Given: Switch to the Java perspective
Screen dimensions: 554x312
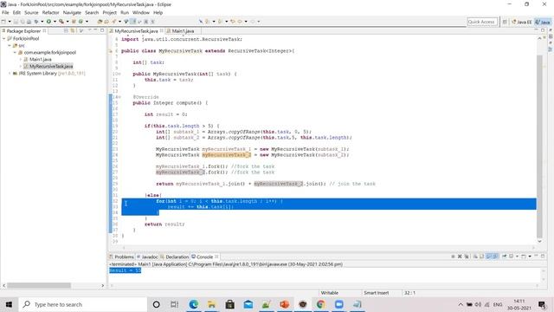Looking at the screenshot, I should (543, 22).
